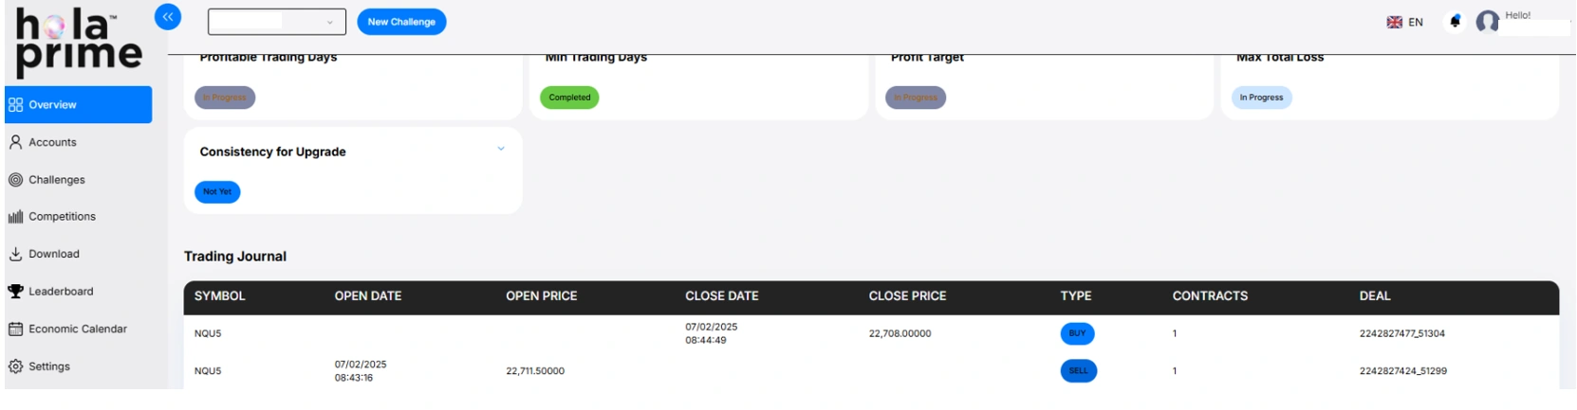Click the user profile avatar
Viewport: 1577px width, 410px height.
pos(1487,22)
